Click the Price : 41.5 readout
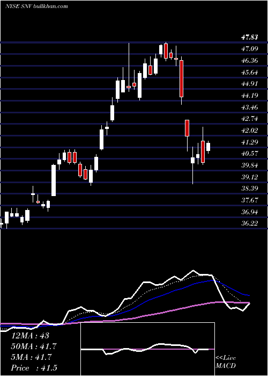268x376 pixels. pos(34,368)
